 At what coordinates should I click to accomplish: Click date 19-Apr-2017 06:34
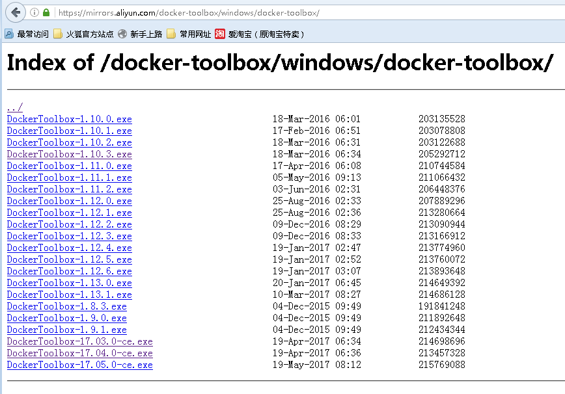[x=316, y=341]
